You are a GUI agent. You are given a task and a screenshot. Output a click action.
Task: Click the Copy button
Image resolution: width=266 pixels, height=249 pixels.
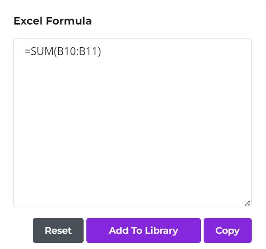coord(228,230)
